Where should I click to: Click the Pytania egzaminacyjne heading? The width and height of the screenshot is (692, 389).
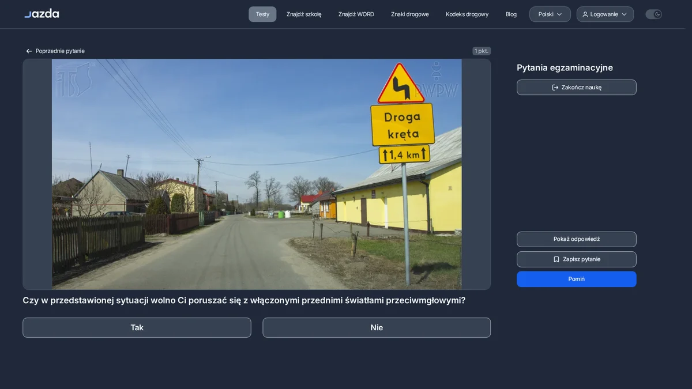pos(565,67)
